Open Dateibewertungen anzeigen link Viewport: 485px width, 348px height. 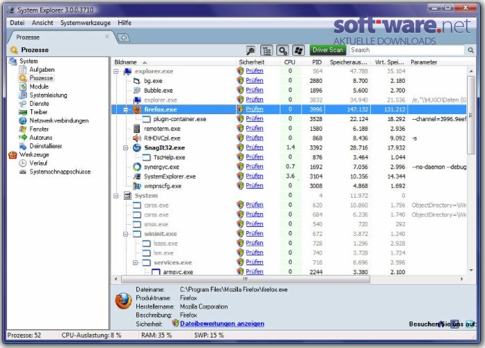(x=222, y=324)
